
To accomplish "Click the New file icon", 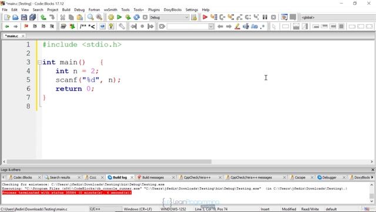I will [7, 17].
